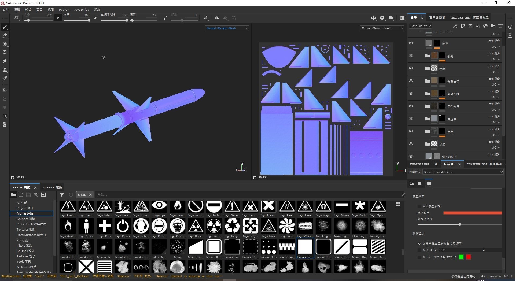Toggle visibility of the 黑色金属 layer

[411, 106]
